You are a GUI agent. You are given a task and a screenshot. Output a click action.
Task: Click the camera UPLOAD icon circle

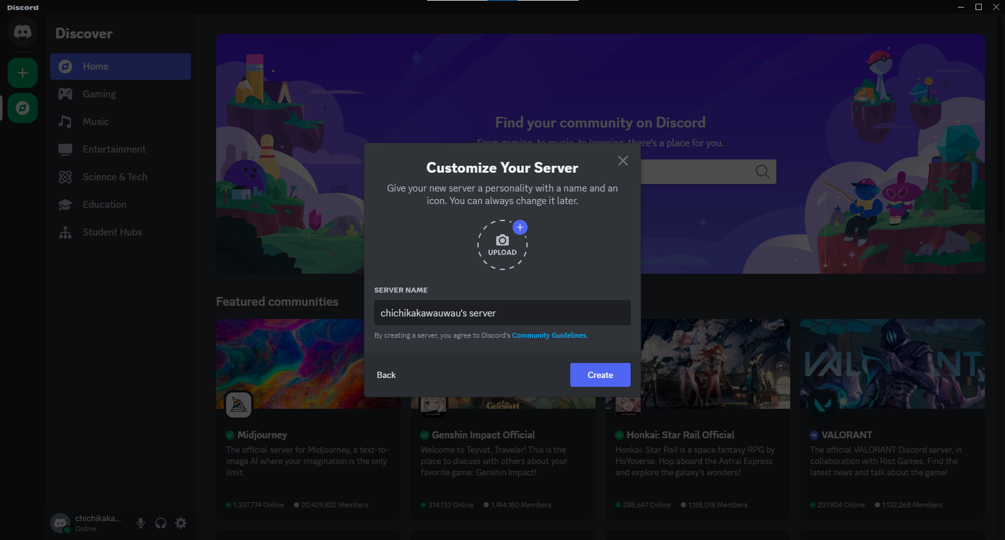pyautogui.click(x=503, y=245)
